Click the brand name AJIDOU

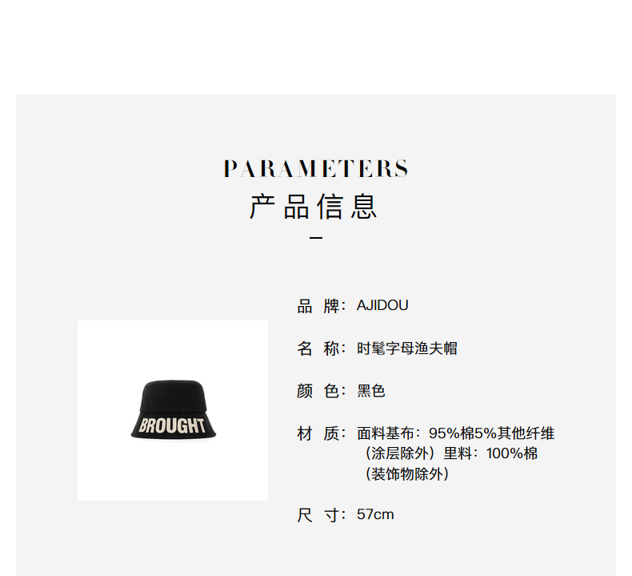coord(382,305)
